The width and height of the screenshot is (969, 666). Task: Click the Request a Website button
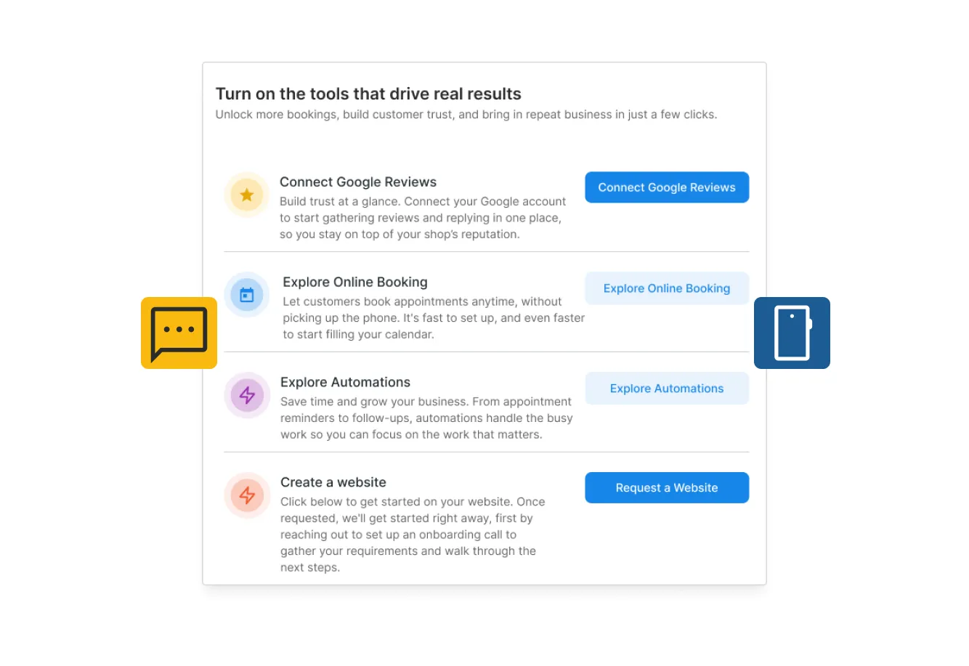tap(667, 488)
